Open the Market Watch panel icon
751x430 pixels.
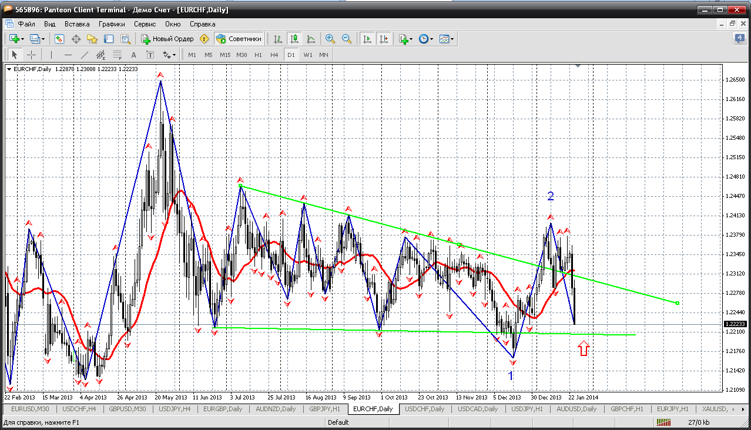coord(59,39)
